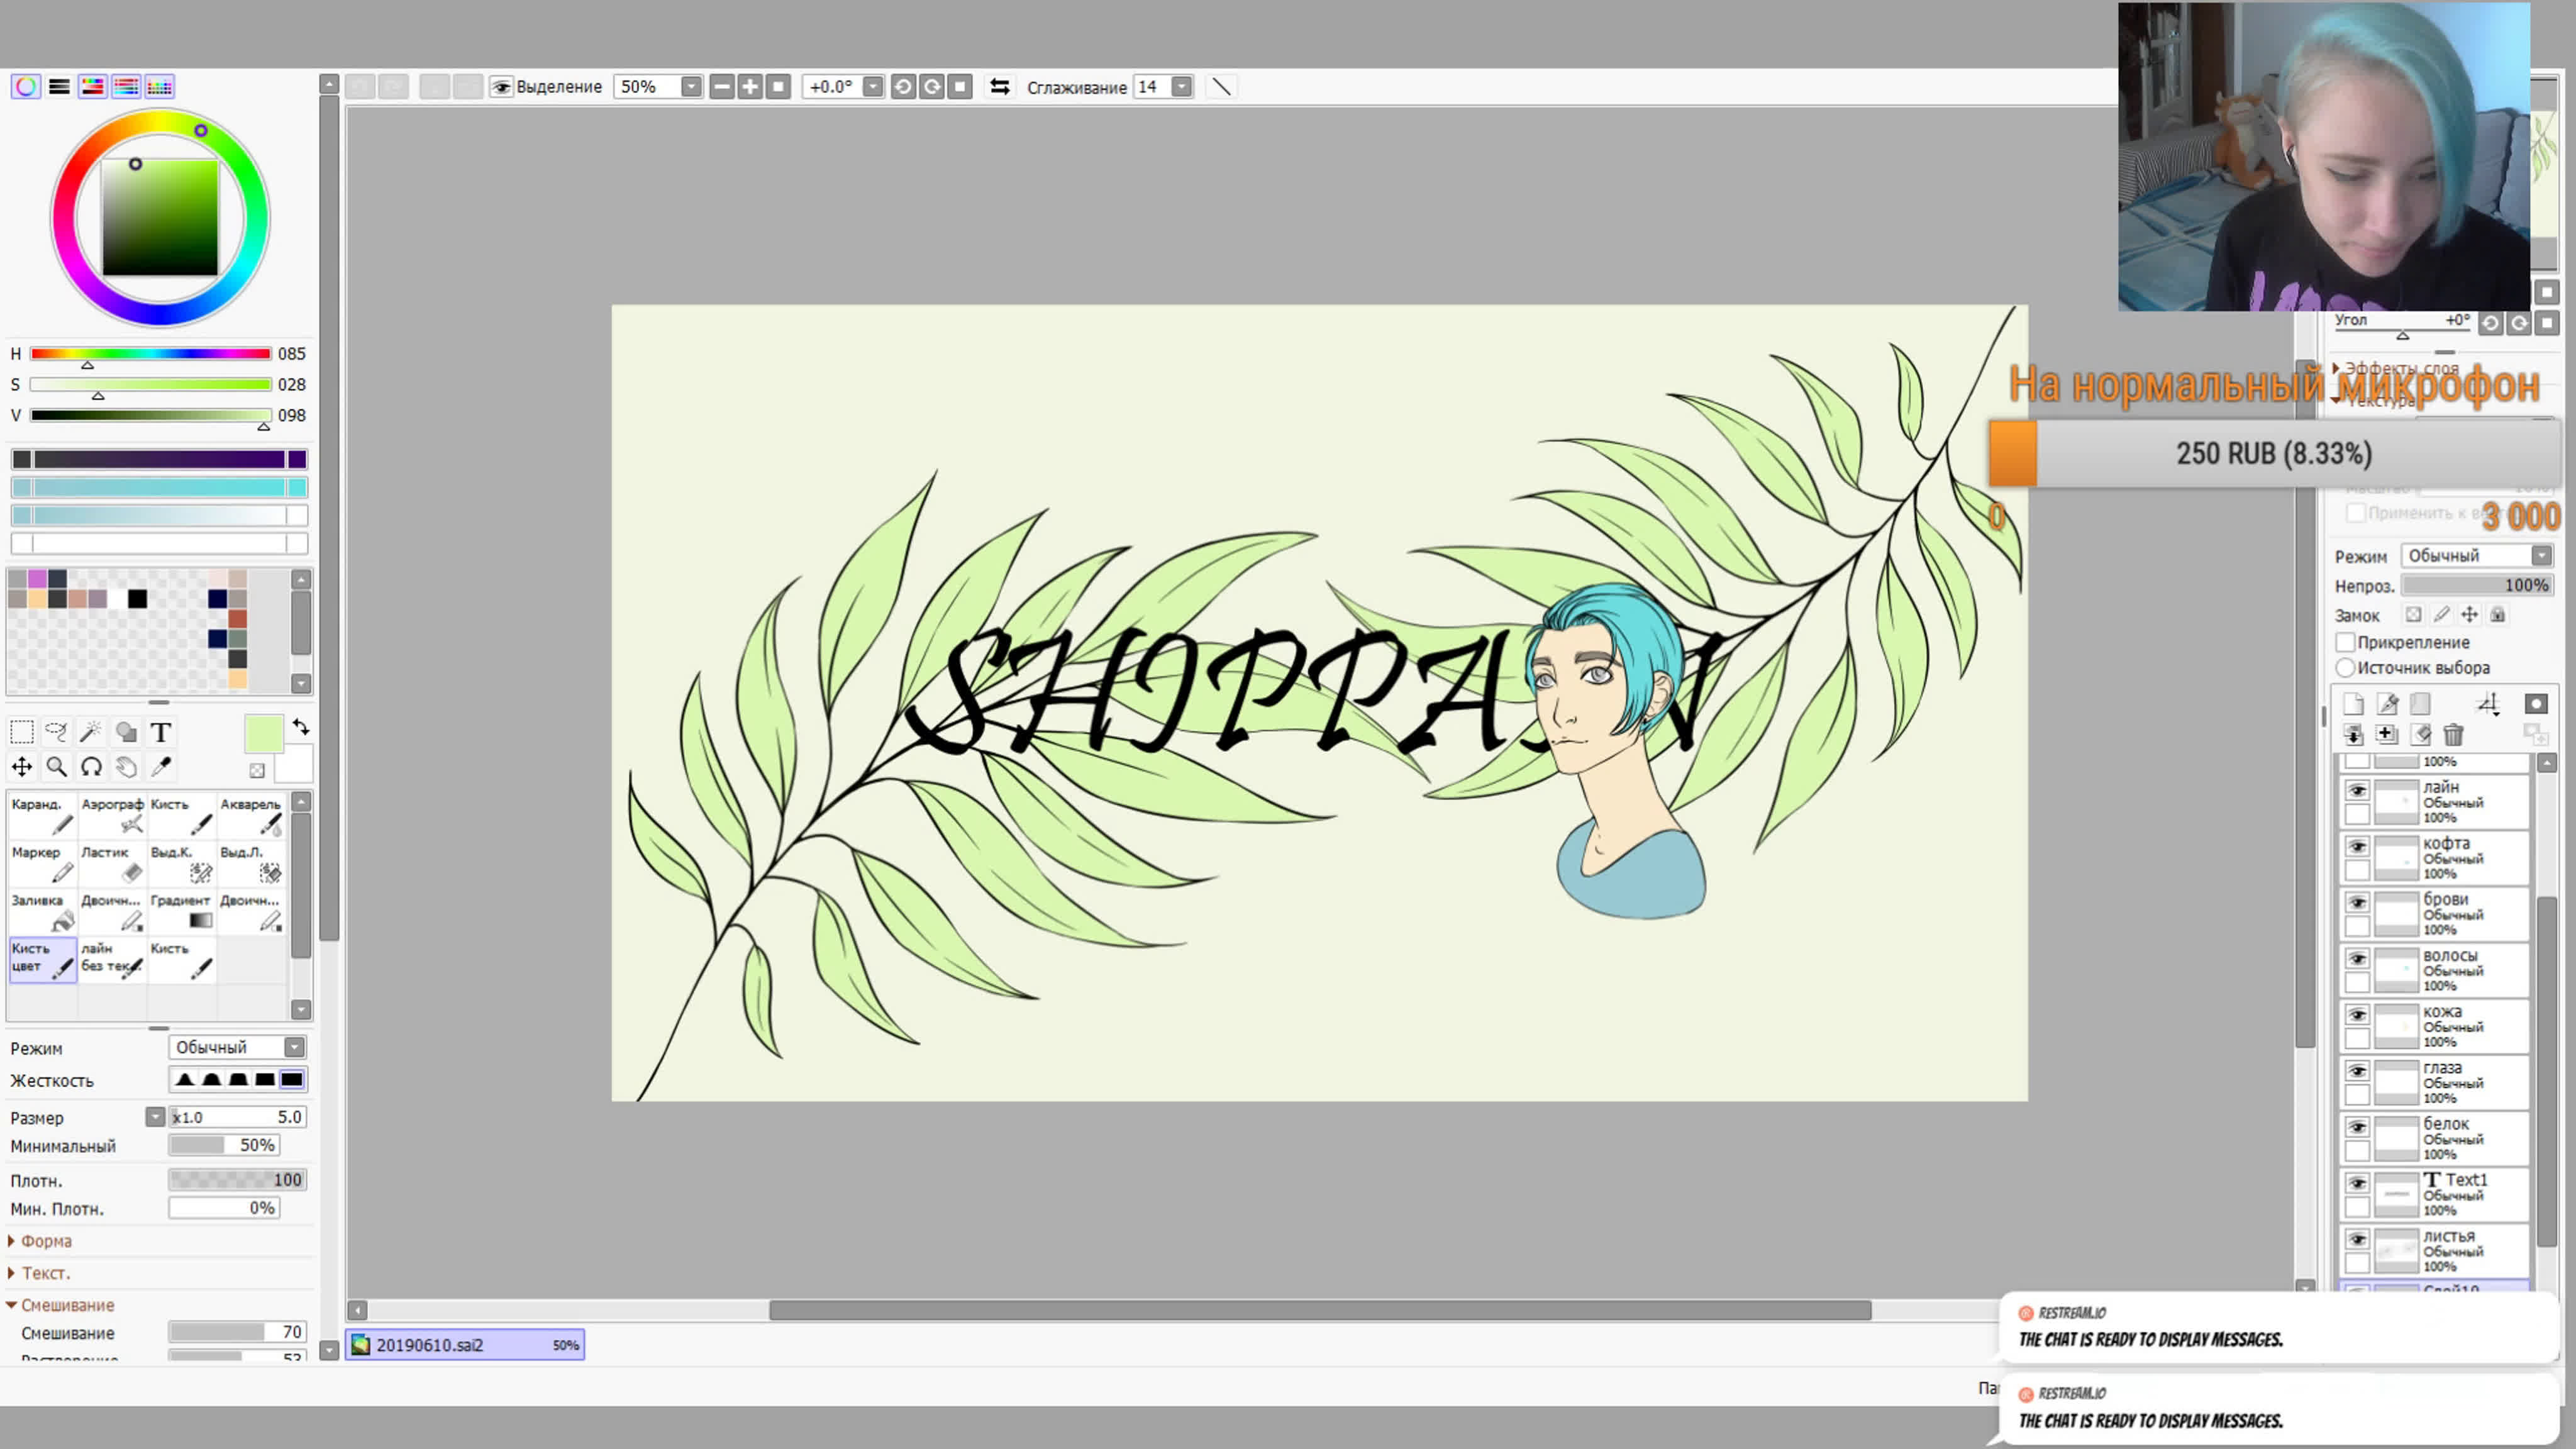The height and width of the screenshot is (1449, 2576).
Task: Open layer Режим blend mode dropdown
Action: (x=2541, y=555)
